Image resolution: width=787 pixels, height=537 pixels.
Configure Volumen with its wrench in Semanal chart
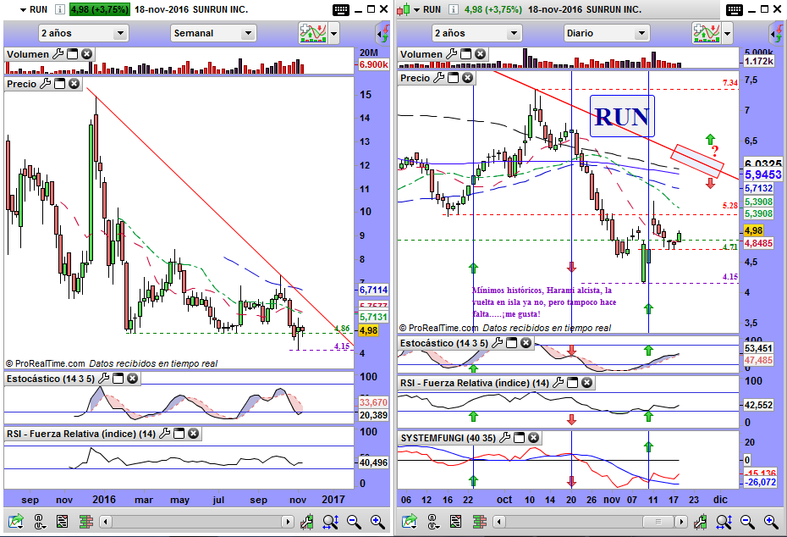58,53
